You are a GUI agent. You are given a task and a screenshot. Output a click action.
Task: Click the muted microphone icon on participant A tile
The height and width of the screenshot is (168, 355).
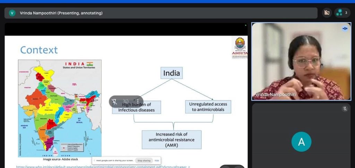click(x=345, y=109)
